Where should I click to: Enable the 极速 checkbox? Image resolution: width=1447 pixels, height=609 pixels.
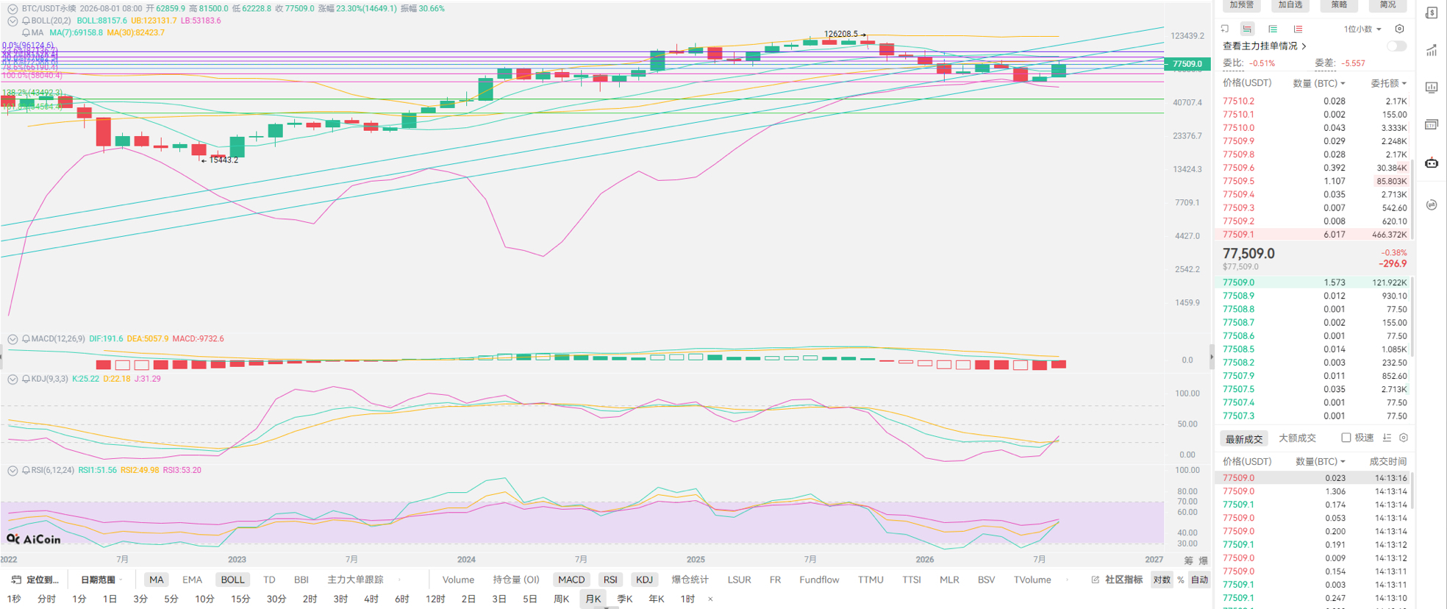click(1346, 438)
